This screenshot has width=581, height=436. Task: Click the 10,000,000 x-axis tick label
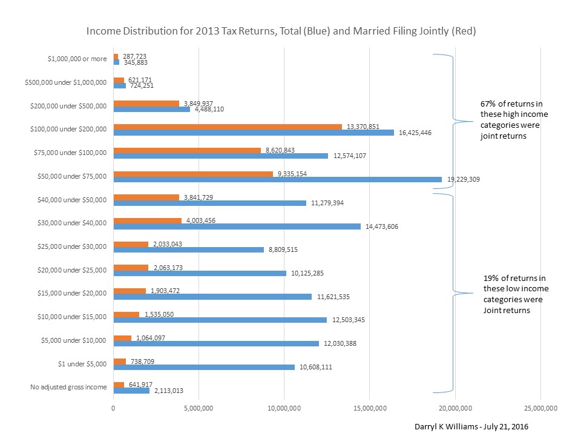[284, 409]
